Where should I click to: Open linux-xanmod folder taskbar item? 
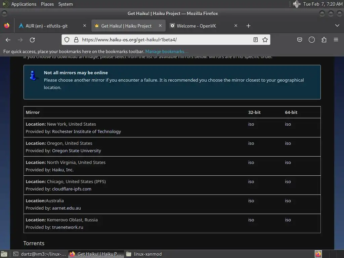pos(144,254)
